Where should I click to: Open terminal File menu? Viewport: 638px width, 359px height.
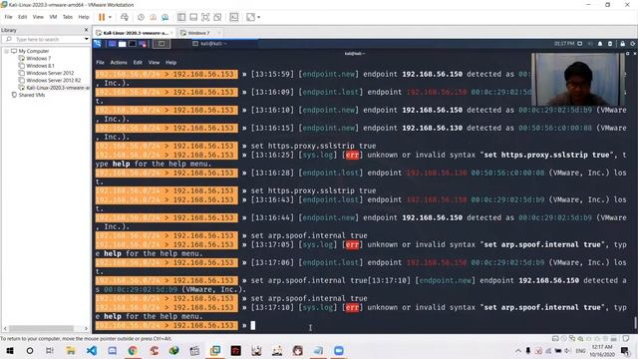click(100, 62)
